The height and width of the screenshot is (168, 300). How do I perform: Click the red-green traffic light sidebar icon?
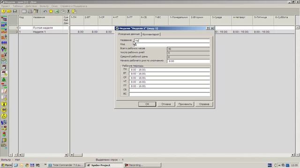pos(4,134)
